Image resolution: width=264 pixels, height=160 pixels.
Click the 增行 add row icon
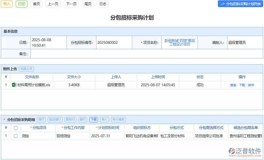click(41, 119)
